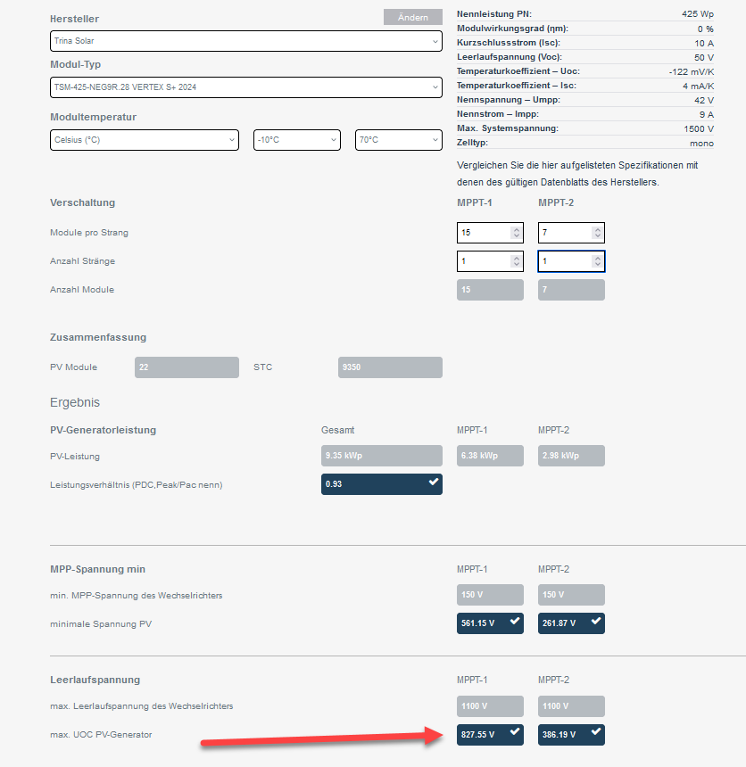This screenshot has height=767, width=746.
Task: Click stepper arrows on MPPT-2 Module pro Strang
Action: coord(596,233)
